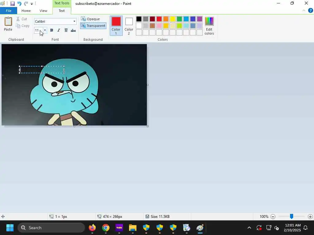Click the Paste clipboard button
Image resolution: width=314 pixels, height=235 pixels.
coord(8,24)
